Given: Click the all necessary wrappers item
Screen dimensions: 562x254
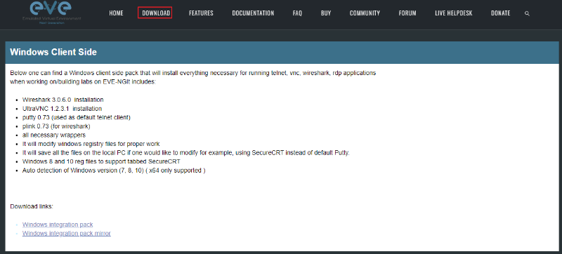Looking at the screenshot, I should pyautogui.click(x=54, y=135).
